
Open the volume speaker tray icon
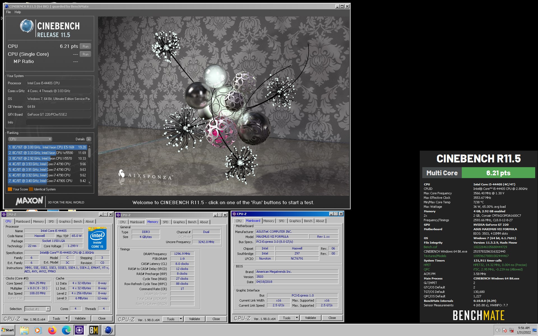click(x=498, y=330)
